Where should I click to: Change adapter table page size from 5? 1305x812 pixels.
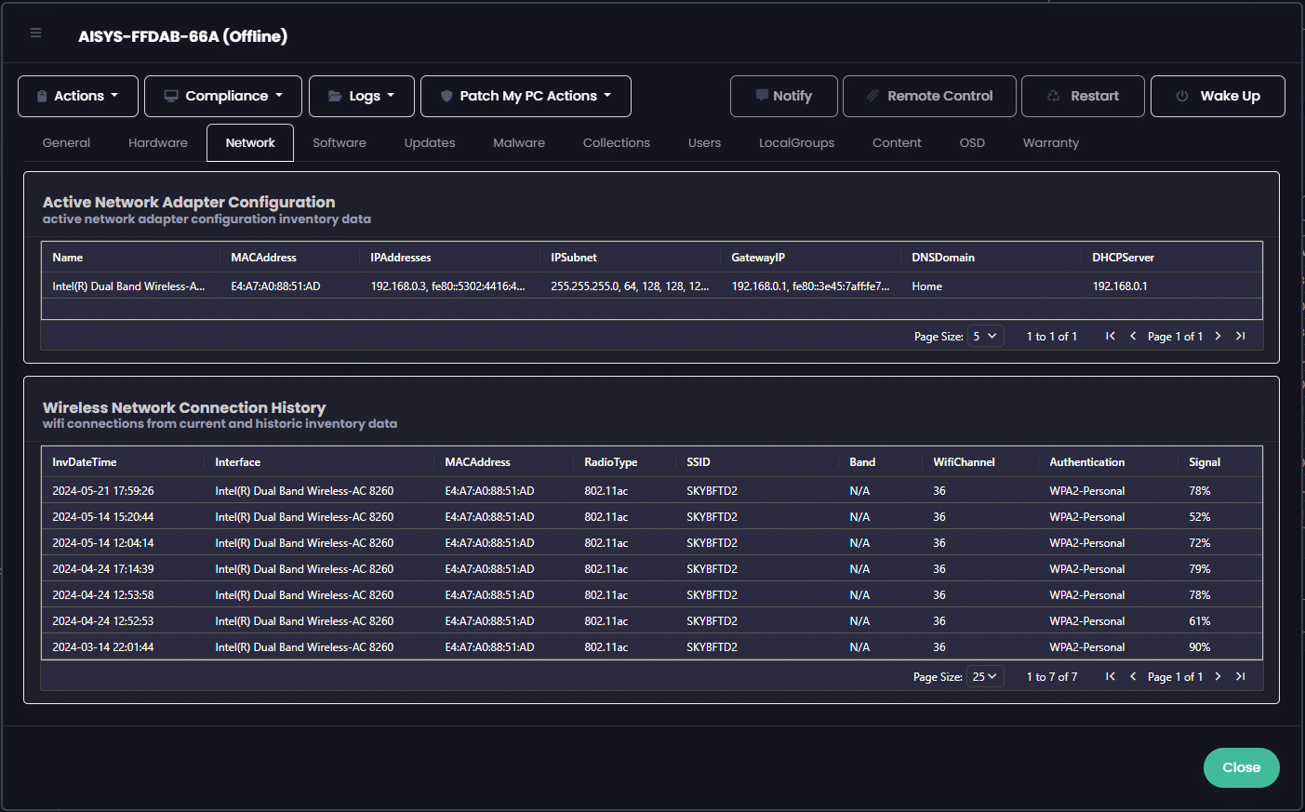pos(985,336)
